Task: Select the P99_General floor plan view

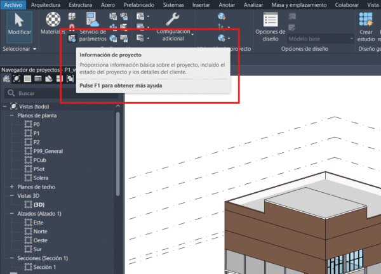Action: click(x=50, y=151)
